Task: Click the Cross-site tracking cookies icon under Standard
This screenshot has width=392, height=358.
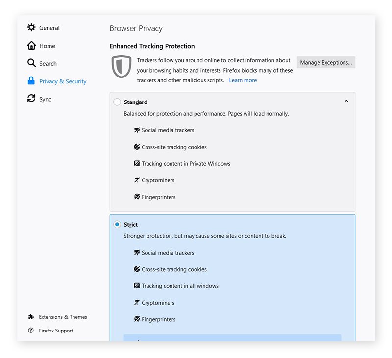Action: point(137,147)
